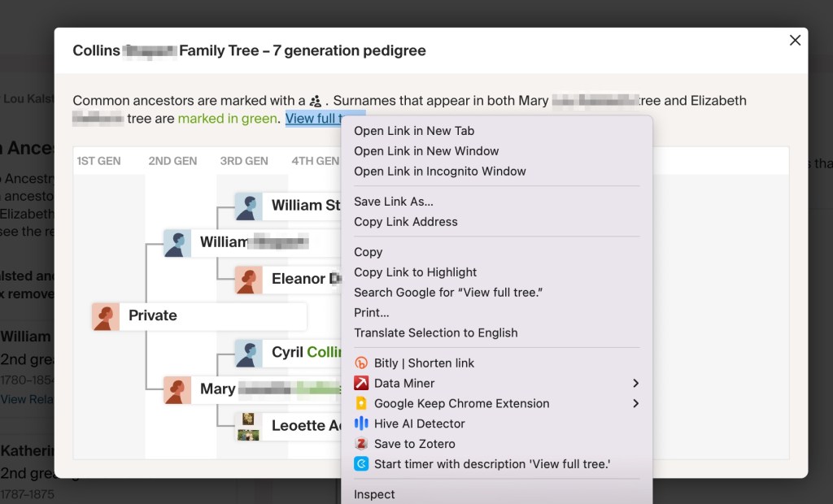Click Leoette's photo thumbnail
This screenshot has width=833, height=504.
pos(248,426)
